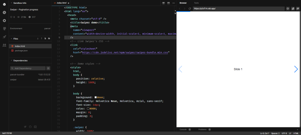Click the GitHub icon at sidebar bottom

point(30,127)
